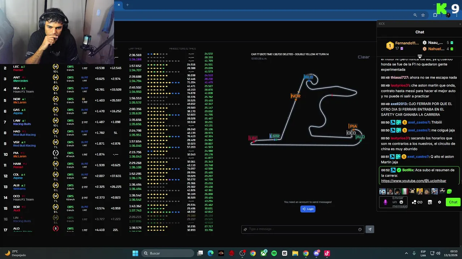Open Discord from taskbar

tap(317, 253)
